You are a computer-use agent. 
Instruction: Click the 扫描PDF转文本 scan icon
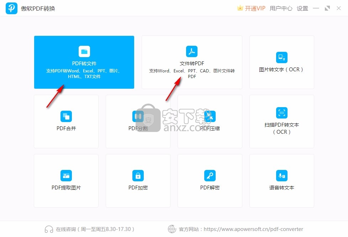pyautogui.click(x=282, y=113)
